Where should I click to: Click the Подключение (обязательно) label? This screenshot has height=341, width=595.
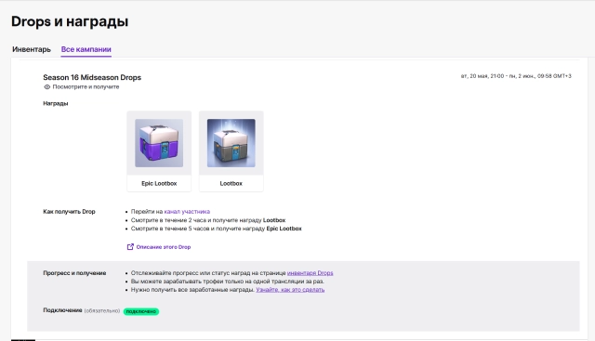point(82,310)
